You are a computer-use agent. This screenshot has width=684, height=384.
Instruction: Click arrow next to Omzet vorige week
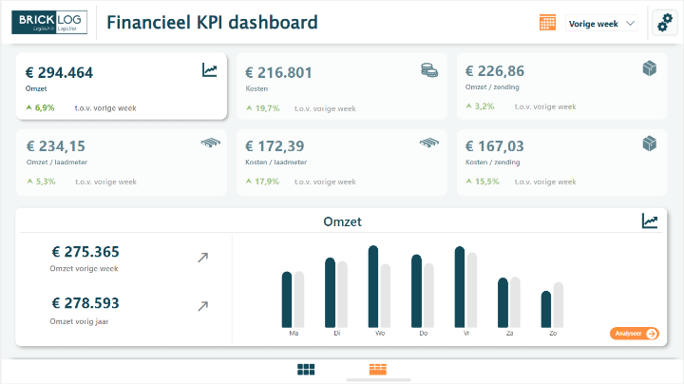click(202, 257)
